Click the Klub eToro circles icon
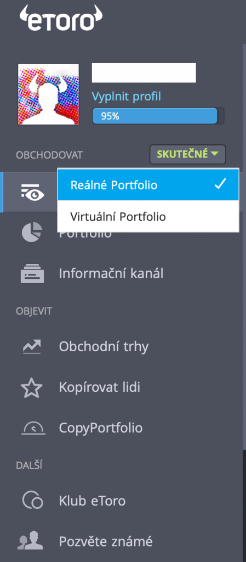Screen dimensions: 246x562 pyautogui.click(x=32, y=500)
